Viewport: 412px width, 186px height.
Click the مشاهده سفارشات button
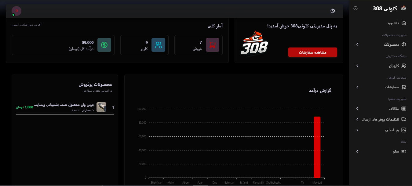coord(312,52)
